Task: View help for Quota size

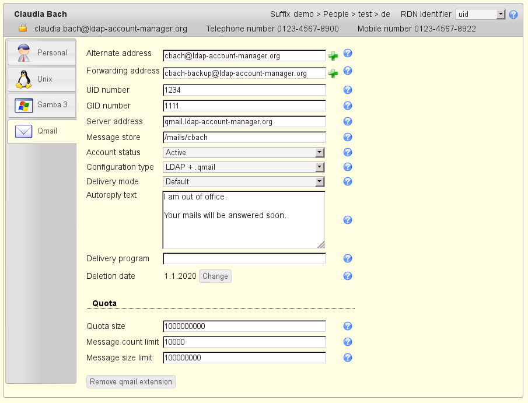Action: 348,326
